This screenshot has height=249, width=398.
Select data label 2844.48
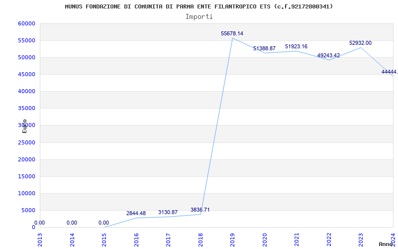136,214
